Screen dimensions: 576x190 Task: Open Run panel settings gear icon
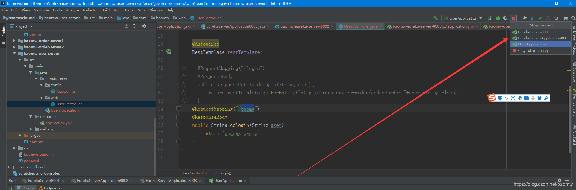pyautogui.click(x=559, y=180)
